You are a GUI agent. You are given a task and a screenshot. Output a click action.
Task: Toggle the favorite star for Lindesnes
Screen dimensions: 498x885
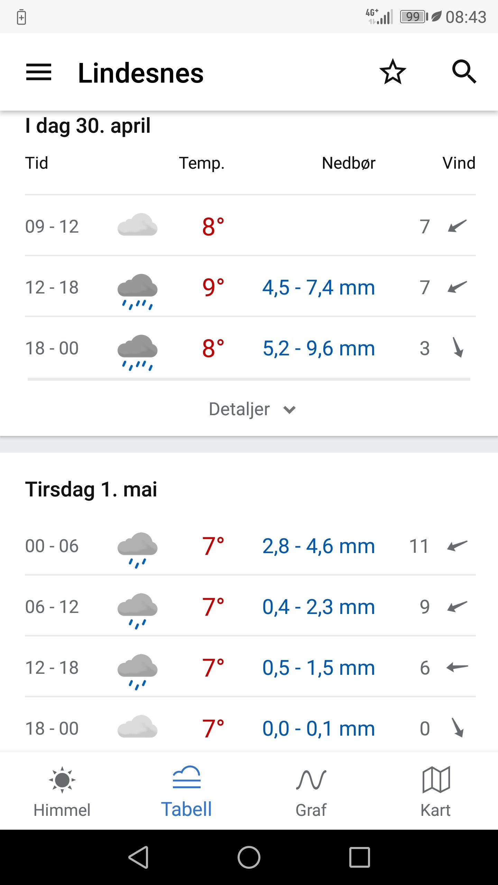pos(393,72)
